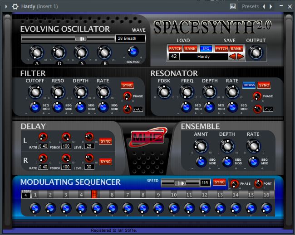Click the MHC logo in the center
The image size is (295, 235).
click(148, 137)
